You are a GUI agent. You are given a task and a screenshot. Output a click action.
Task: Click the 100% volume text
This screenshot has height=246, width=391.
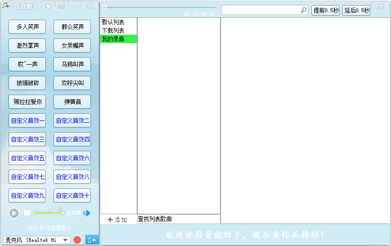(74, 213)
